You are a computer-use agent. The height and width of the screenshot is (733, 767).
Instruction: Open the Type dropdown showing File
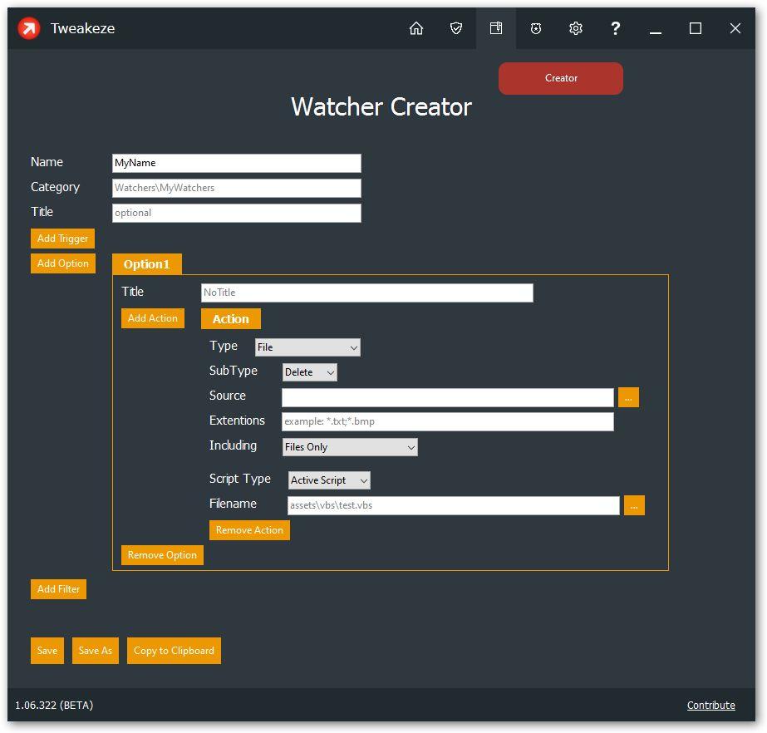click(x=307, y=347)
